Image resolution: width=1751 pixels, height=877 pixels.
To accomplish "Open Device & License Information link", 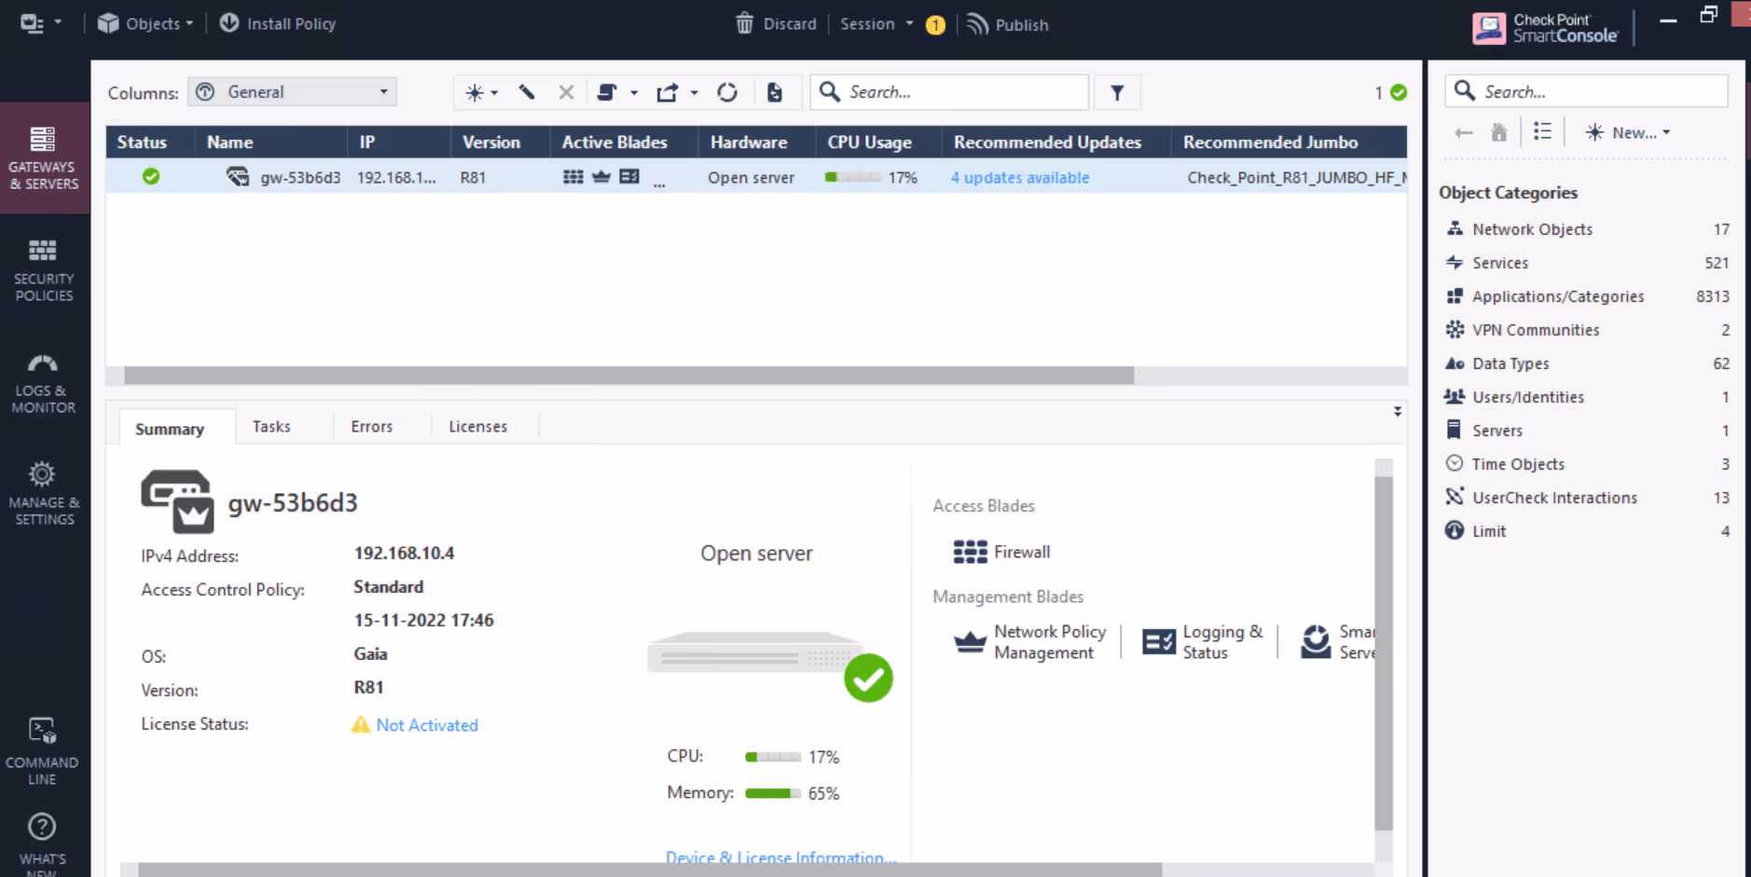I will 780,857.
